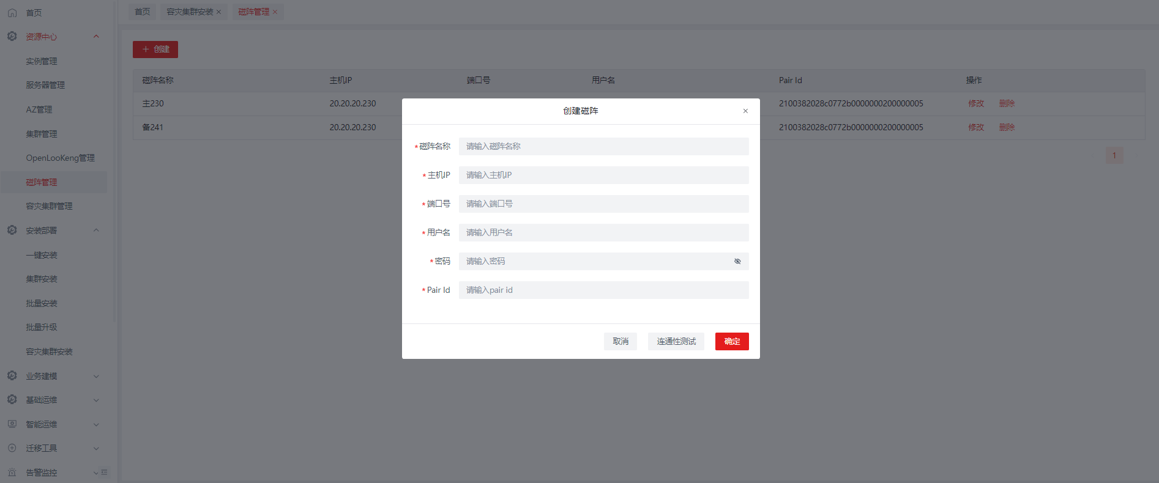This screenshot has height=483, width=1159.
Task: Click the 首页 home icon in sidebar
Action: click(x=12, y=12)
